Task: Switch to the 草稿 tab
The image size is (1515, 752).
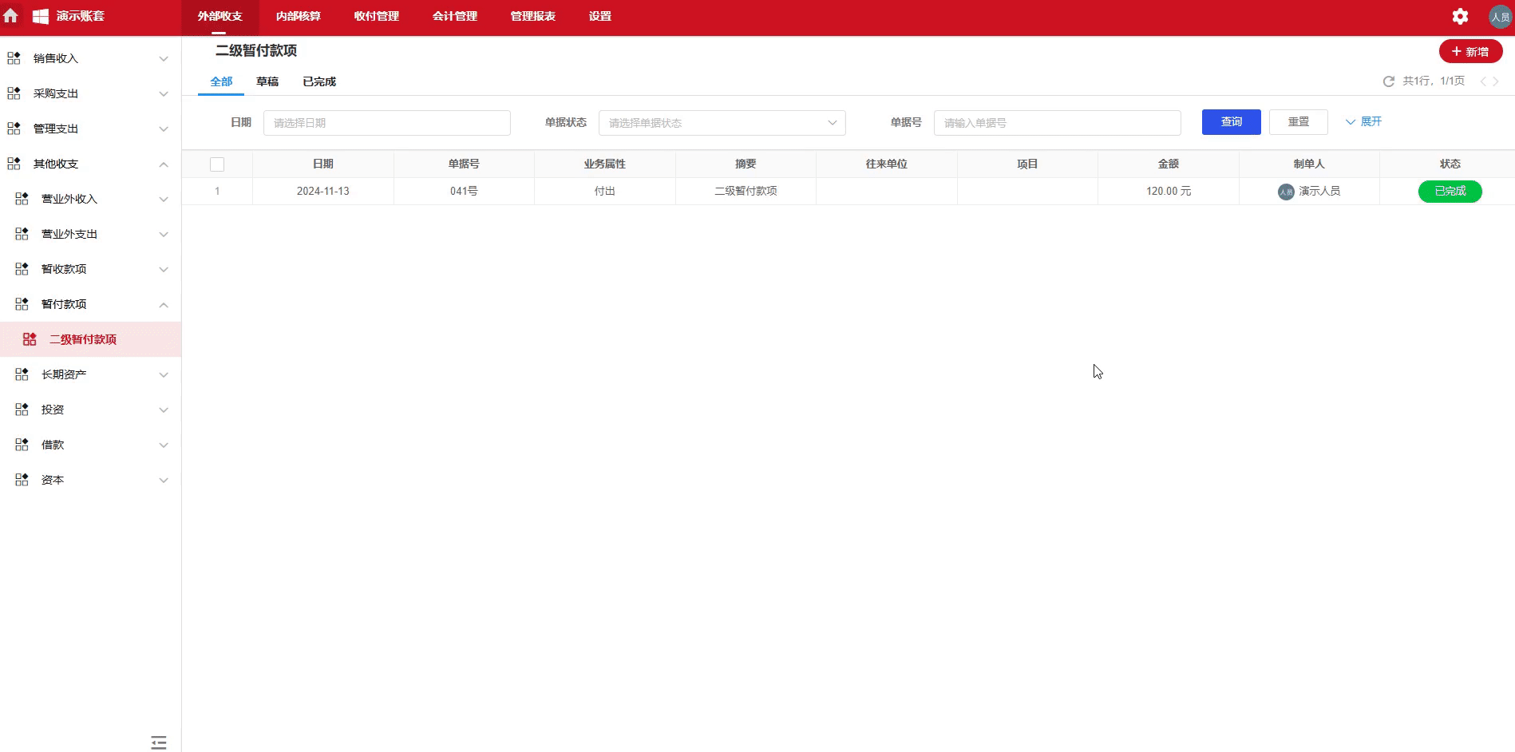Action: [267, 81]
